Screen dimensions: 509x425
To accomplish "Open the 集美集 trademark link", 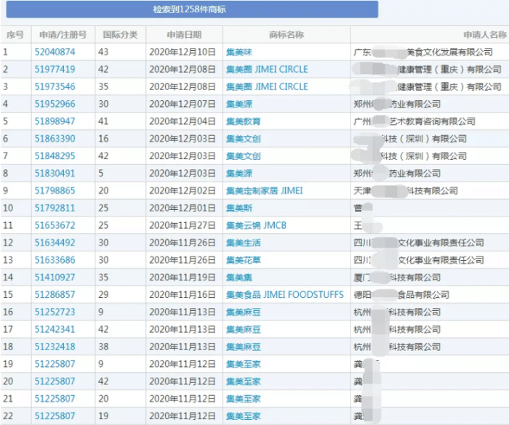I will (239, 278).
